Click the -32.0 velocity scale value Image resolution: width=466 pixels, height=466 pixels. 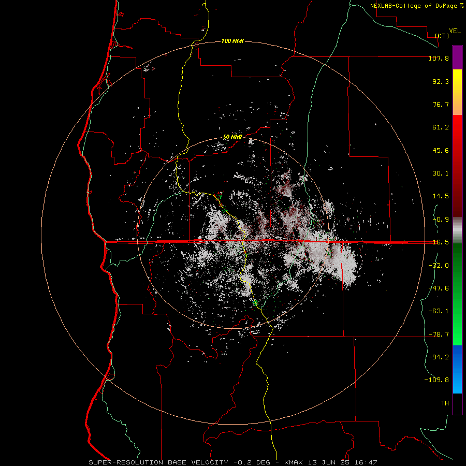point(439,266)
